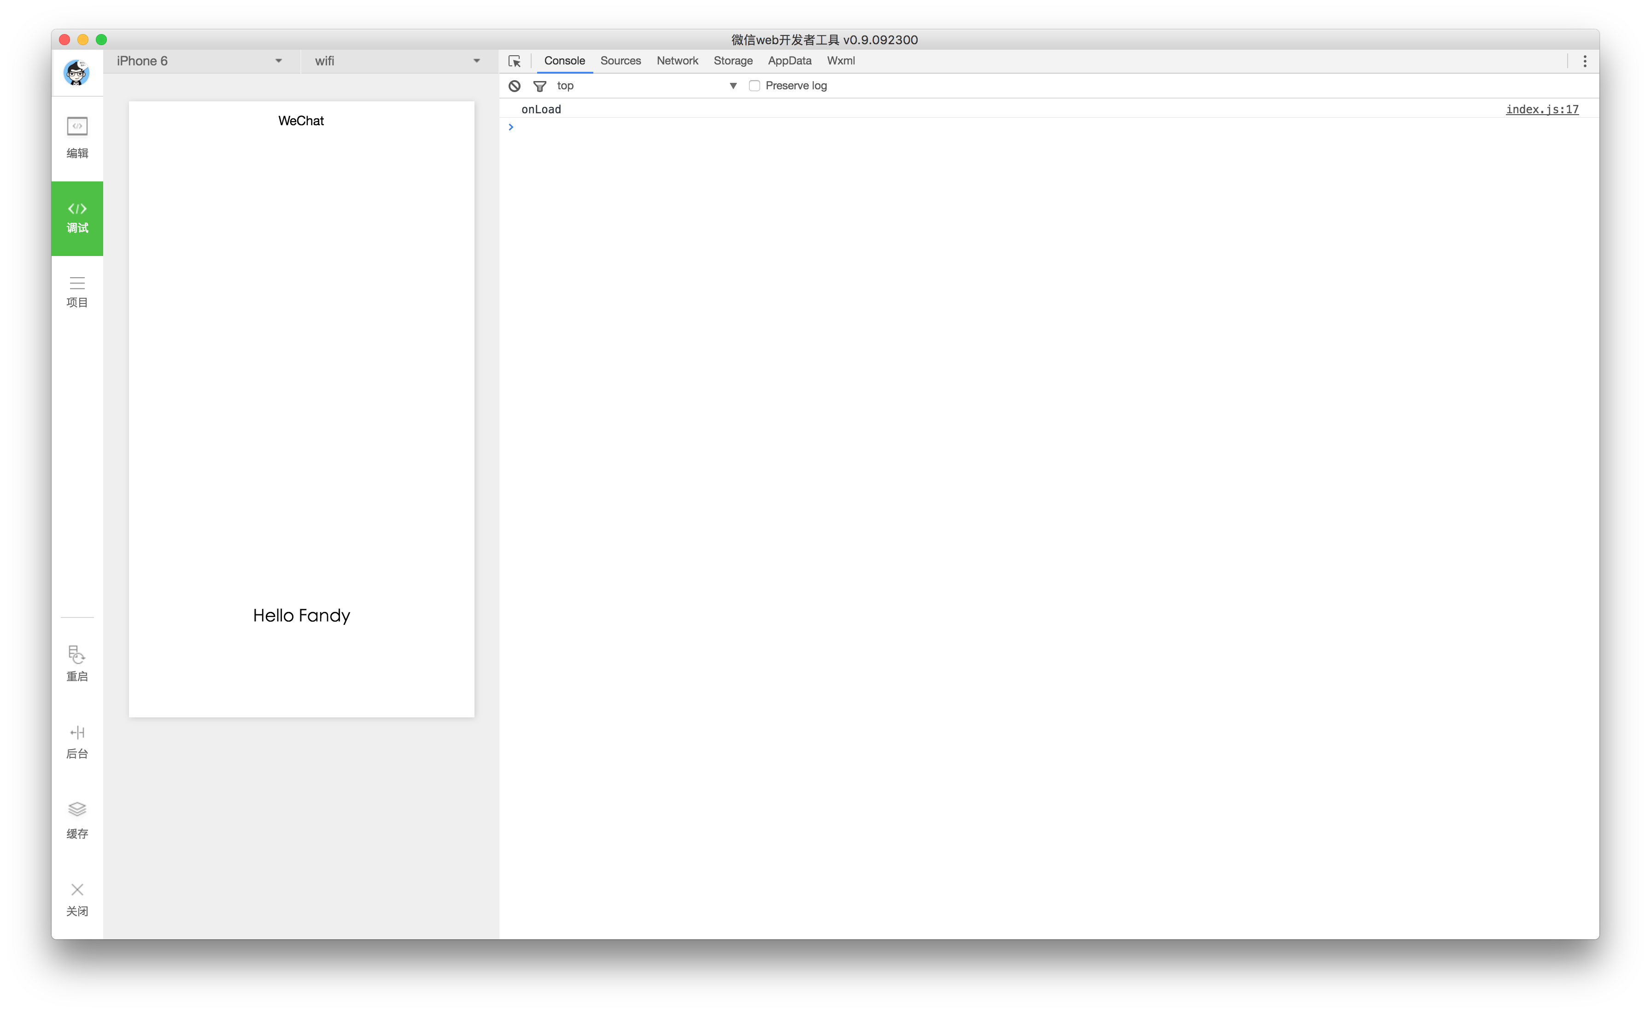
Task: Activate the inspect element selector icon
Action: (x=515, y=61)
